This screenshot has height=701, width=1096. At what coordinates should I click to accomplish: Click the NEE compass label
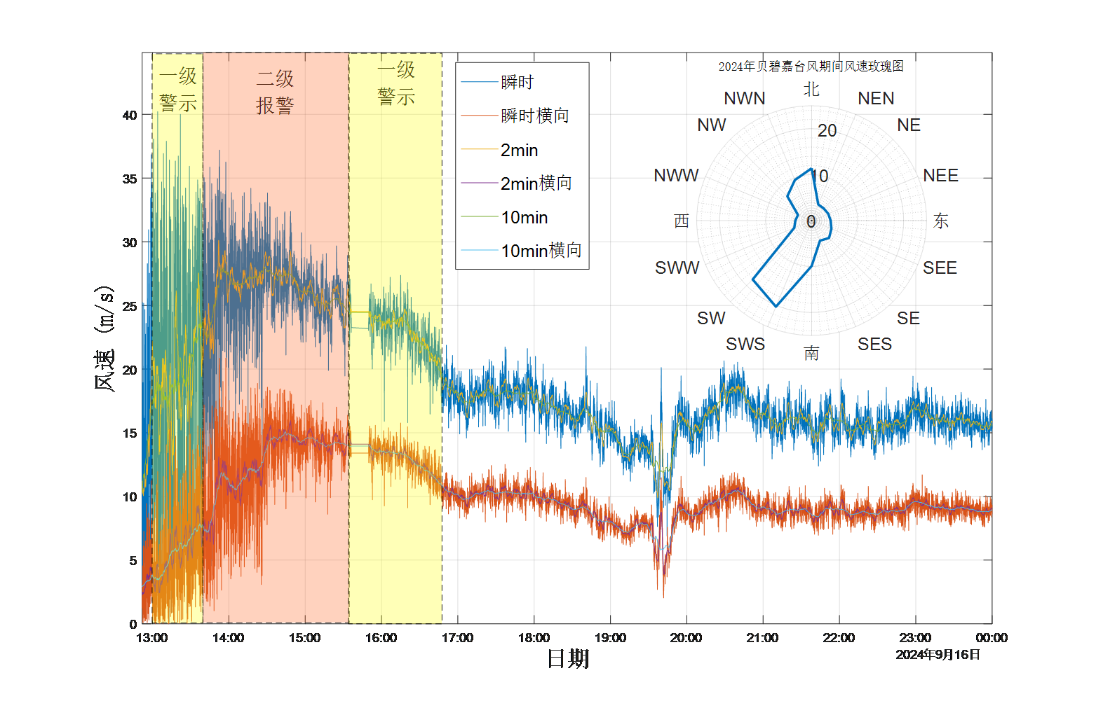pyautogui.click(x=940, y=175)
